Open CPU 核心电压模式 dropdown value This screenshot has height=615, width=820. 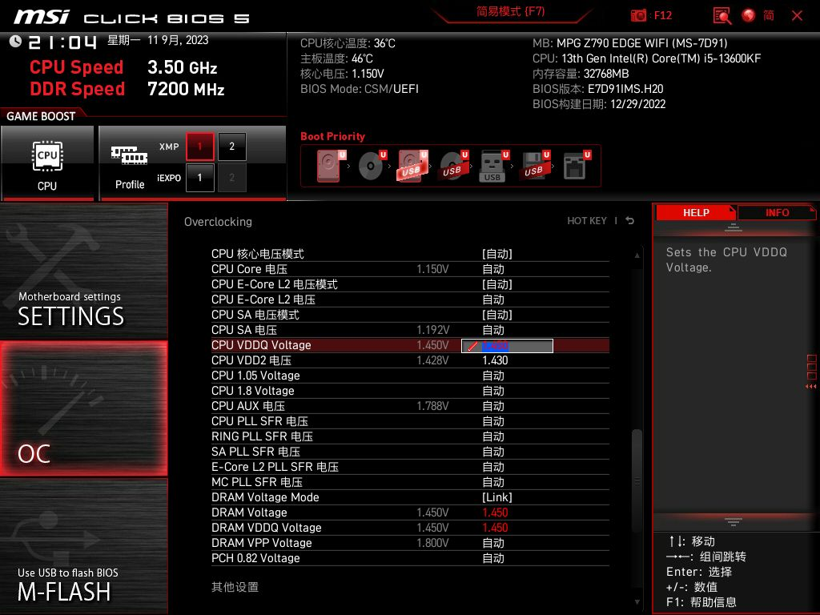[x=496, y=254]
